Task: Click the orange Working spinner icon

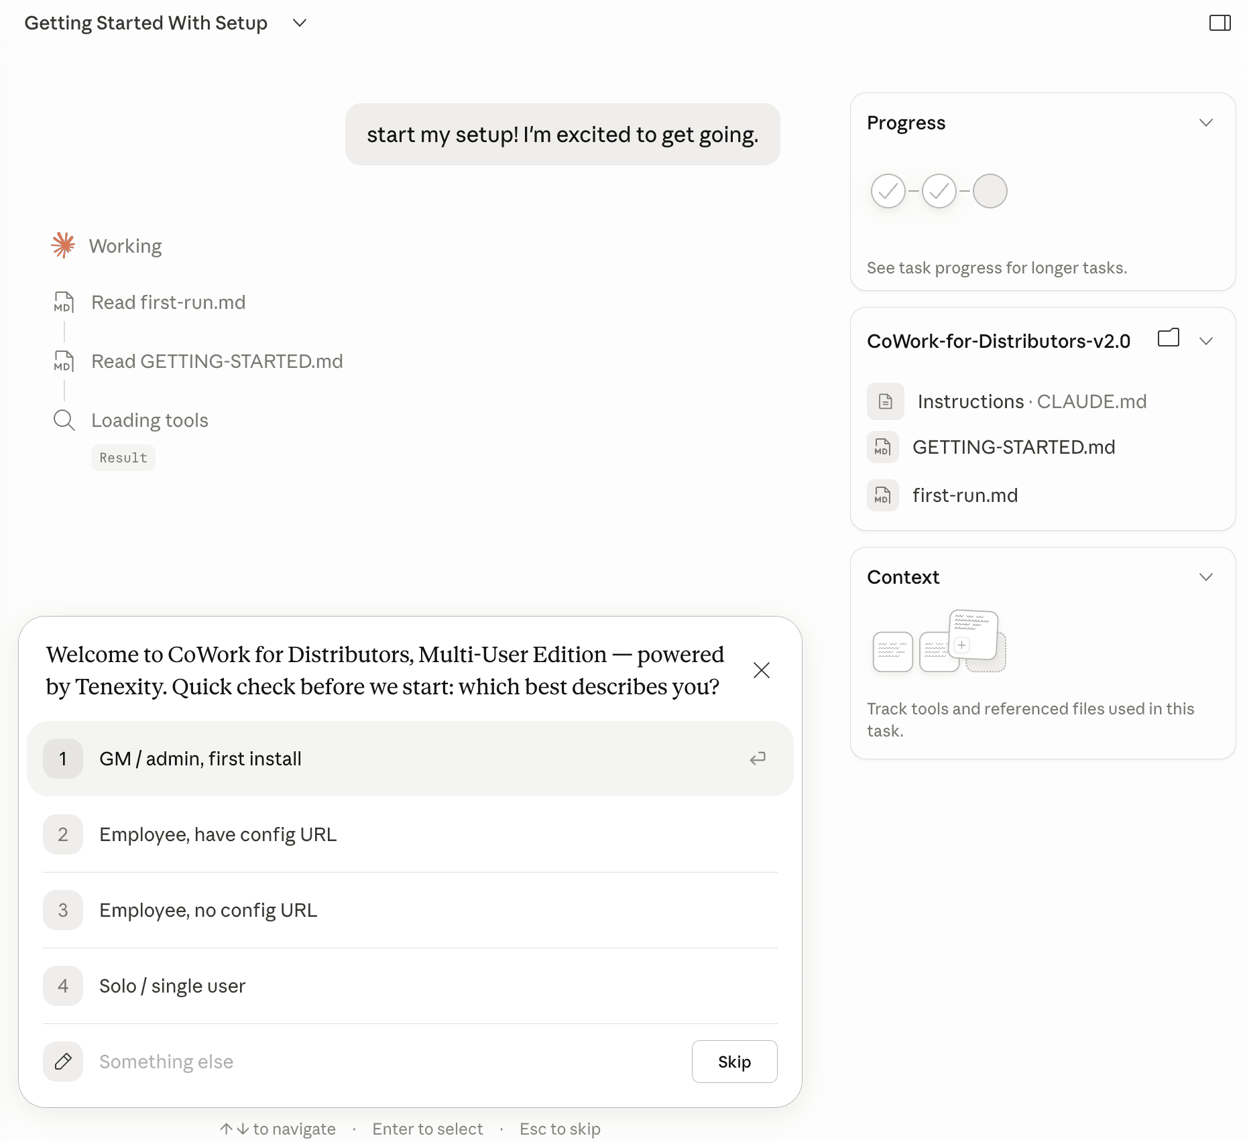Action: (x=63, y=245)
